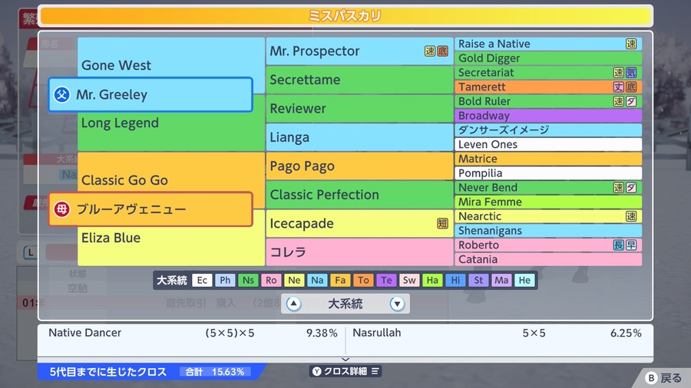
Task: Click the 丈 icon on Tamerett row
Action: click(x=619, y=87)
